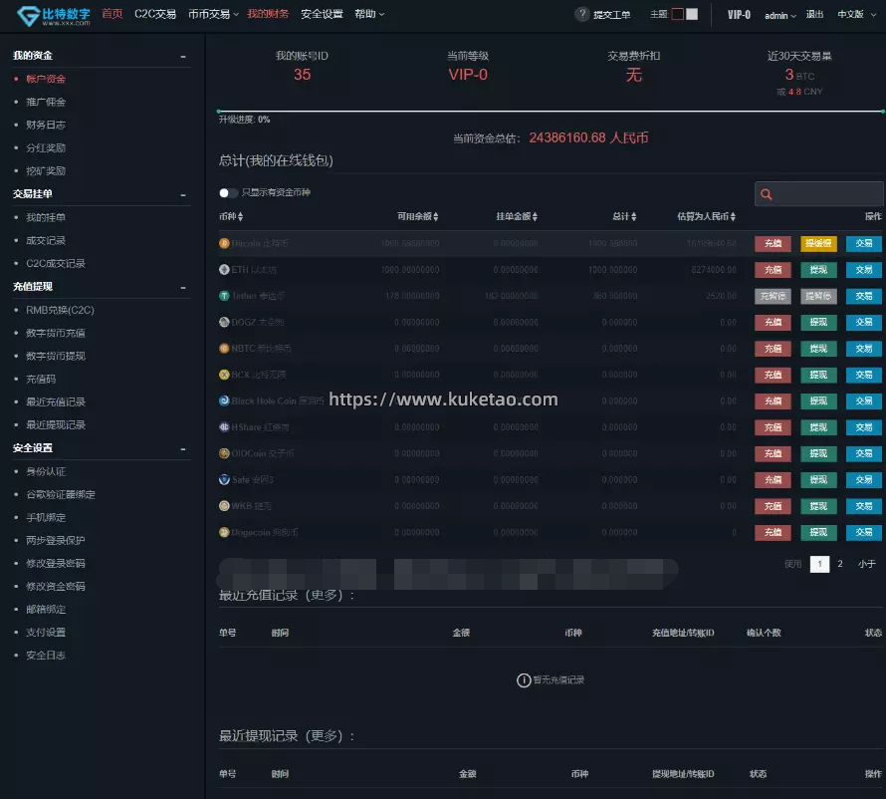886x799 pixels.
Task: Sort table by 挂单金额 column
Action: (517, 216)
